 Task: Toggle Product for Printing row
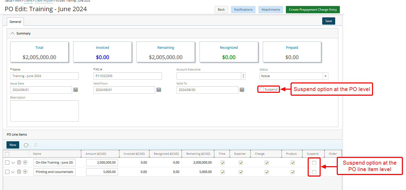(292, 172)
